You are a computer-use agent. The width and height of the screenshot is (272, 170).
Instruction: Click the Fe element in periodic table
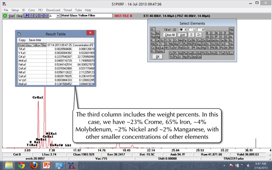[185, 39]
